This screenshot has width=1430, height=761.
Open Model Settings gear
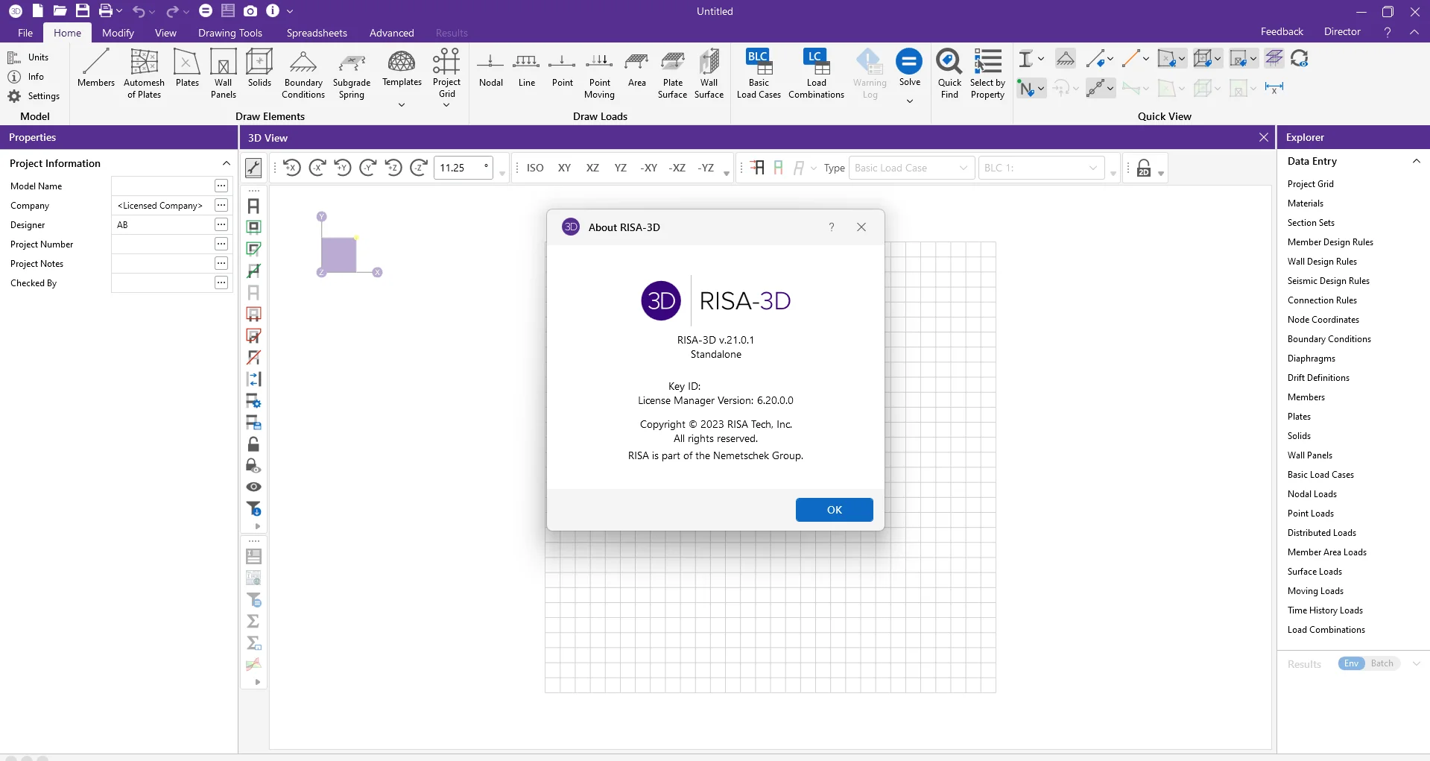tap(34, 96)
